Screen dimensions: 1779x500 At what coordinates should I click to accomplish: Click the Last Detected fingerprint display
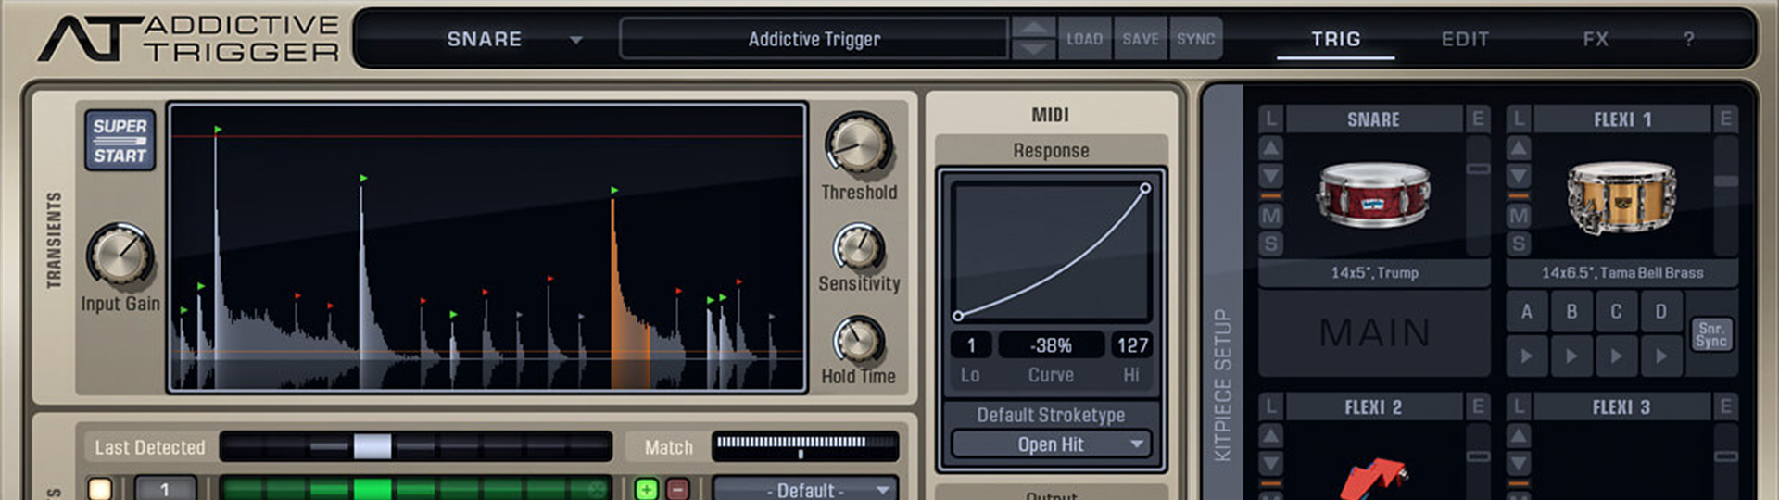pyautogui.click(x=415, y=446)
